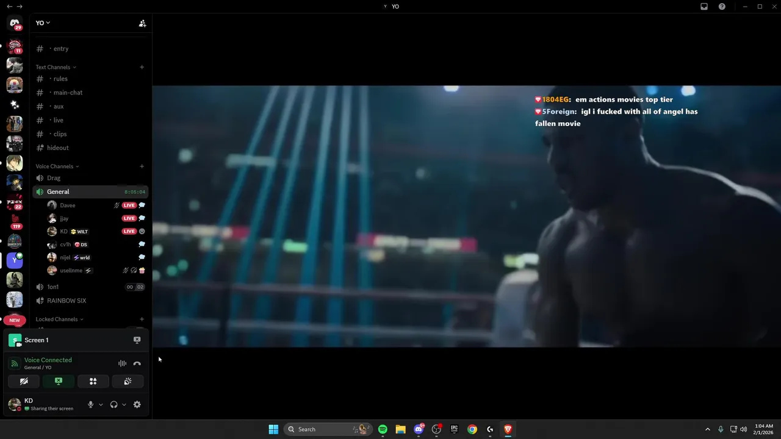Open the live text channel
The width and height of the screenshot is (781, 439).
[x=90, y=120]
